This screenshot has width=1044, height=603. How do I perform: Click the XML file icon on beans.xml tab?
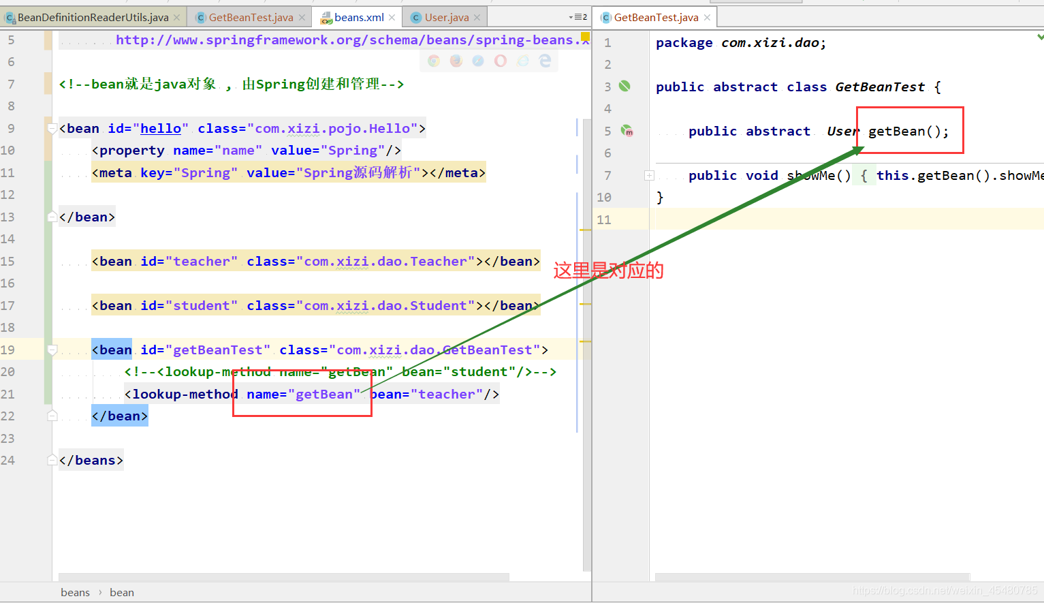tap(326, 18)
